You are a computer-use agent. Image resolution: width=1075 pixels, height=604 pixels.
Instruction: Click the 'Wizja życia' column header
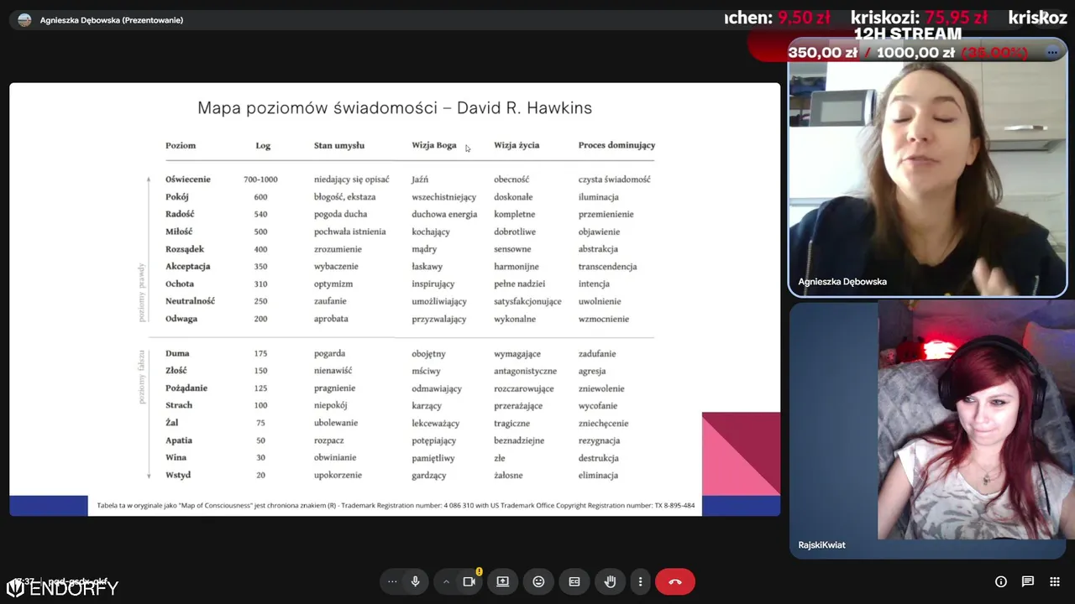tap(517, 145)
